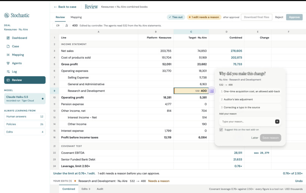
Task: Click column A header
Action: [x=99, y=32]
